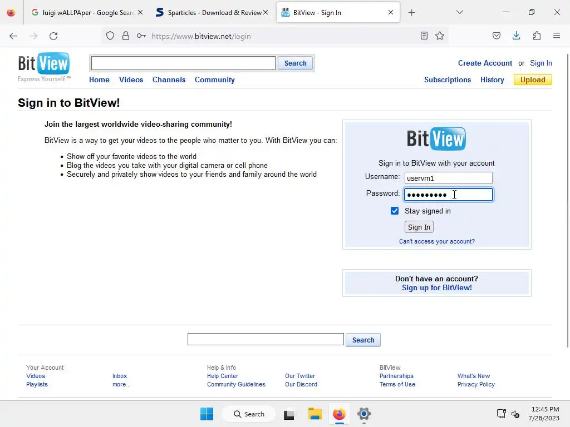Open File Explorer from taskbar
Screen dimensions: 570x427
[x=315, y=414]
